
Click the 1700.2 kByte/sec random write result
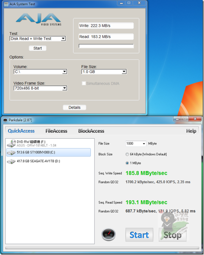point(158,182)
